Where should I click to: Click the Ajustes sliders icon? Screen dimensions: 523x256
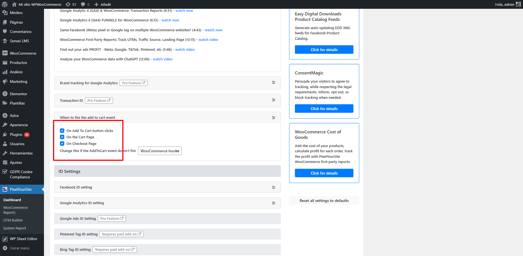click(5, 162)
